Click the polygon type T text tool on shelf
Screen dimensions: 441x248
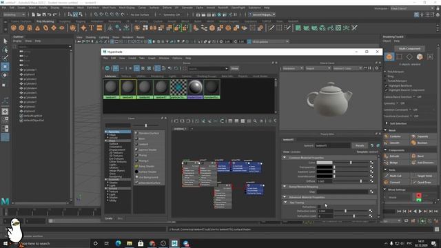92,28
